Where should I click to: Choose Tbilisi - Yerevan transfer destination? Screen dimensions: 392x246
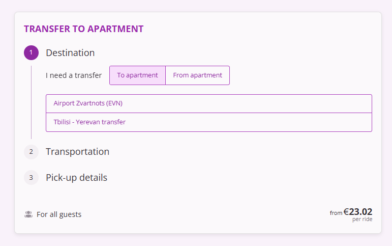[x=89, y=122]
